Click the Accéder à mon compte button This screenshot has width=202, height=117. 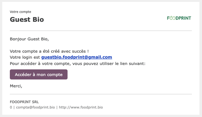coord(39,74)
